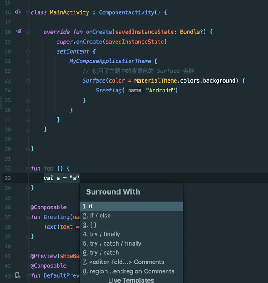268x283 pixels.
Task: Click the preview run icon on line 43
Action: pos(18,275)
